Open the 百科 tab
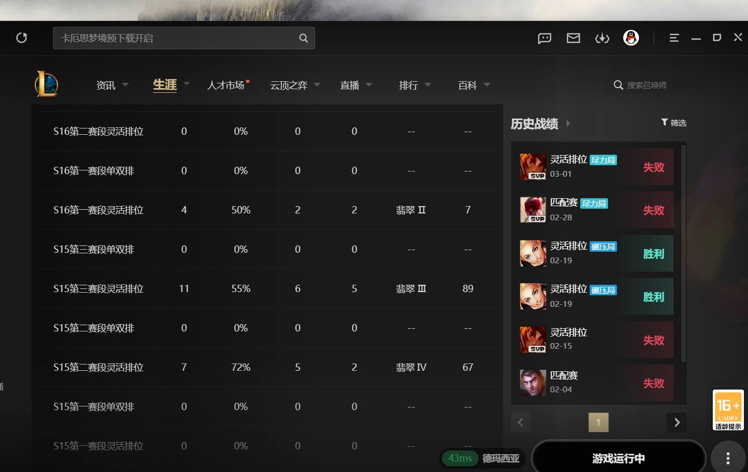The height and width of the screenshot is (472, 748). [468, 85]
